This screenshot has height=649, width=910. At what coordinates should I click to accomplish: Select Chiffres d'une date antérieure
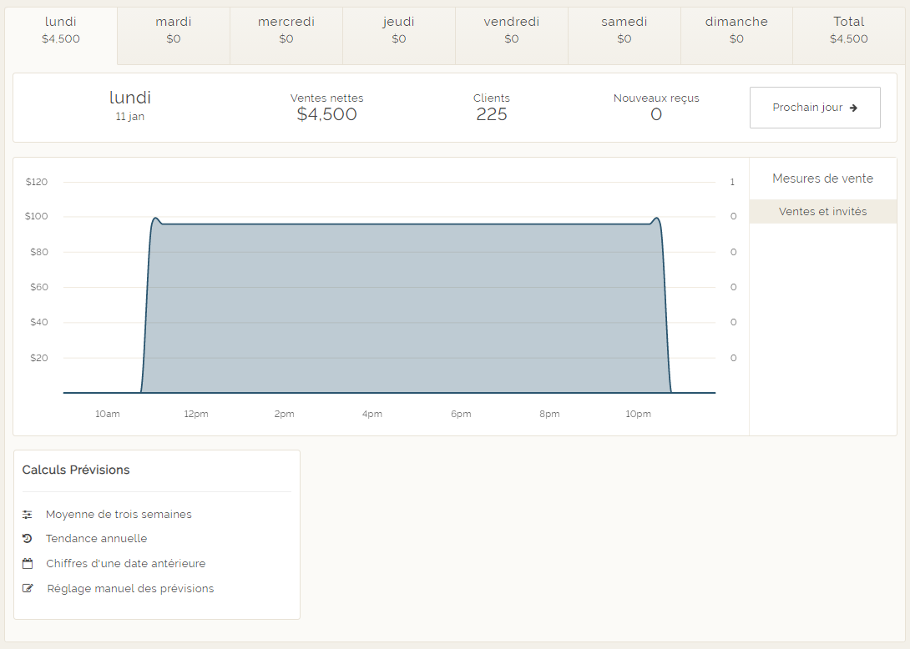tap(125, 564)
